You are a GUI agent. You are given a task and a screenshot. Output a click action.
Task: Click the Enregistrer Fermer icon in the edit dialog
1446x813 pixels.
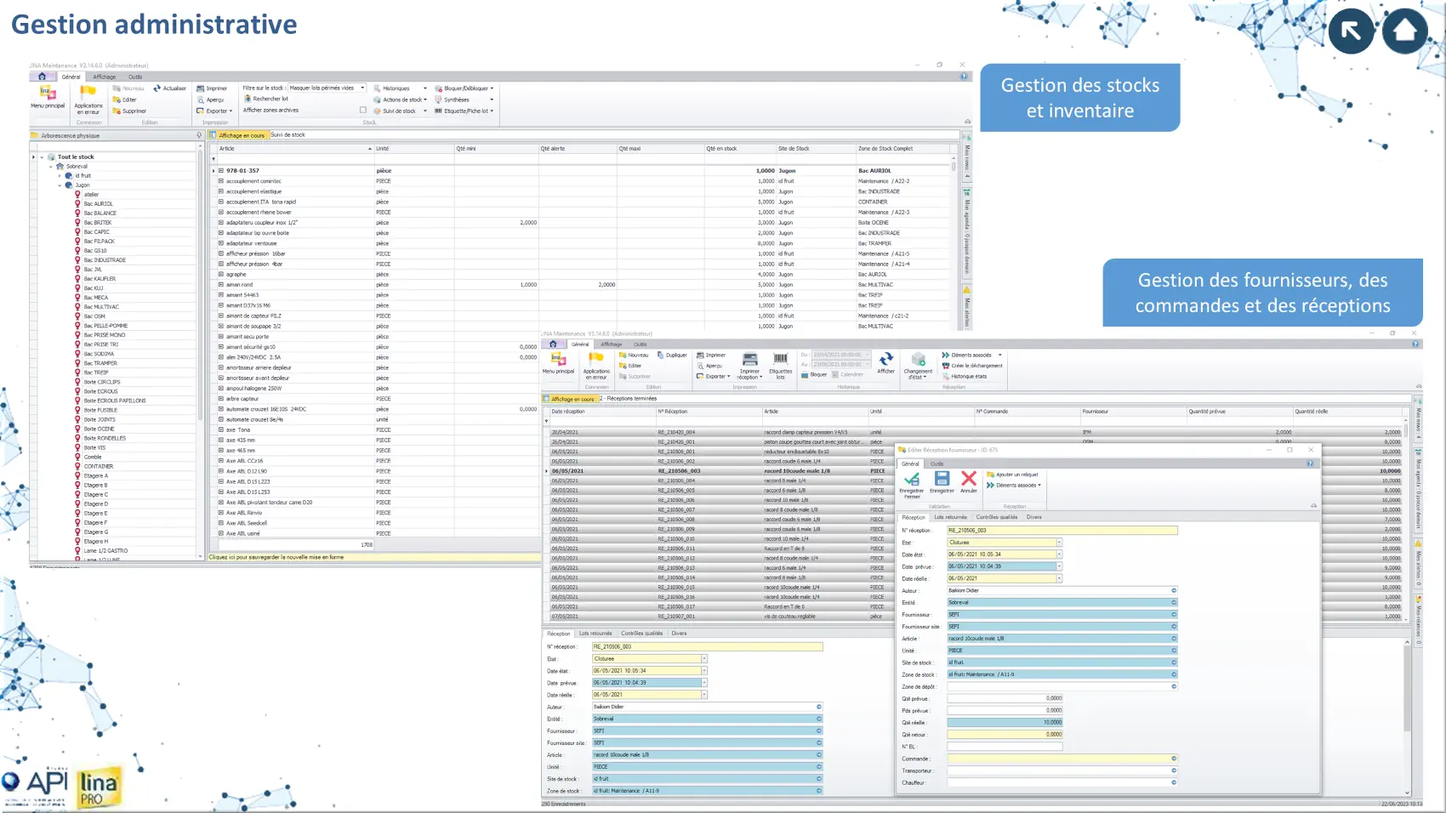pos(911,480)
